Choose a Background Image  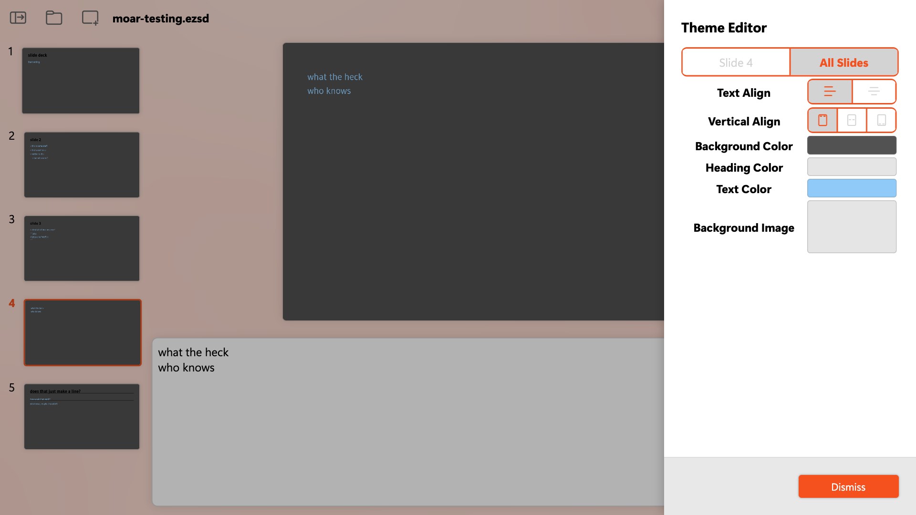(852, 227)
